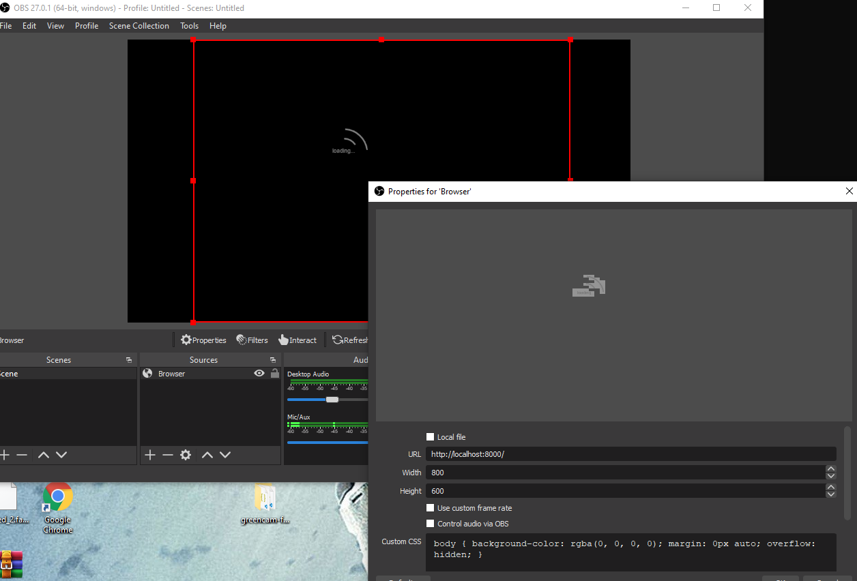Enable the Local file checkbox

(x=431, y=437)
